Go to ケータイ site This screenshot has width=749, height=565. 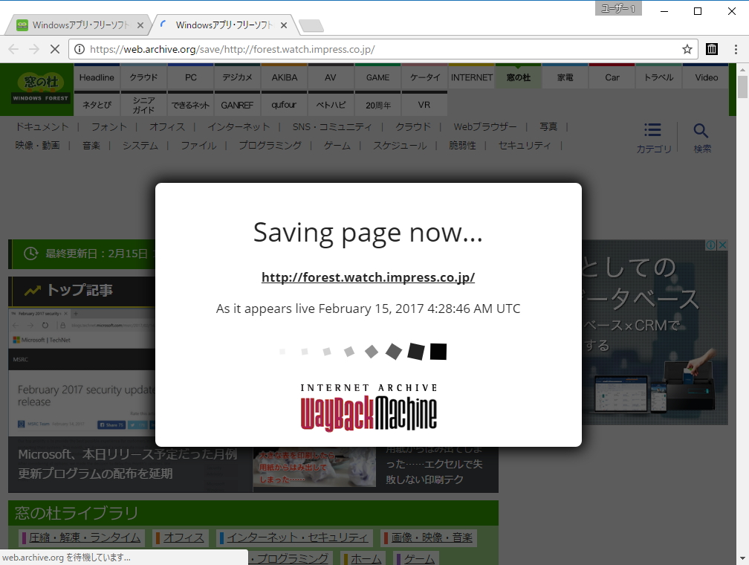[x=425, y=77]
